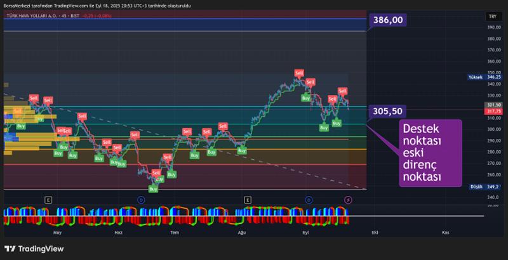508x260 pixels.
Task: Click the 280,00 price axis label
Action: (494, 152)
